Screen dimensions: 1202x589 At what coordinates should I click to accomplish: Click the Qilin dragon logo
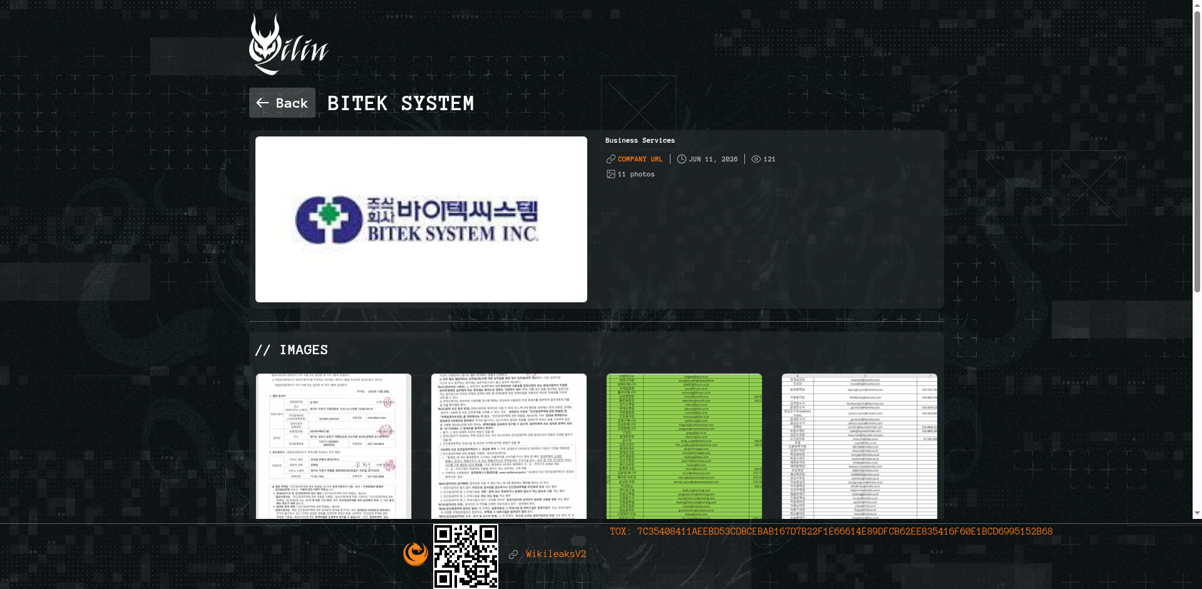point(289,44)
